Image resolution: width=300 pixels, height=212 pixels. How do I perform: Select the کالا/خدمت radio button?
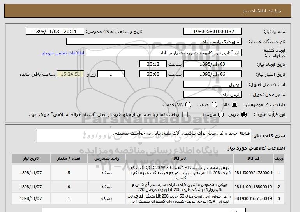(188, 105)
